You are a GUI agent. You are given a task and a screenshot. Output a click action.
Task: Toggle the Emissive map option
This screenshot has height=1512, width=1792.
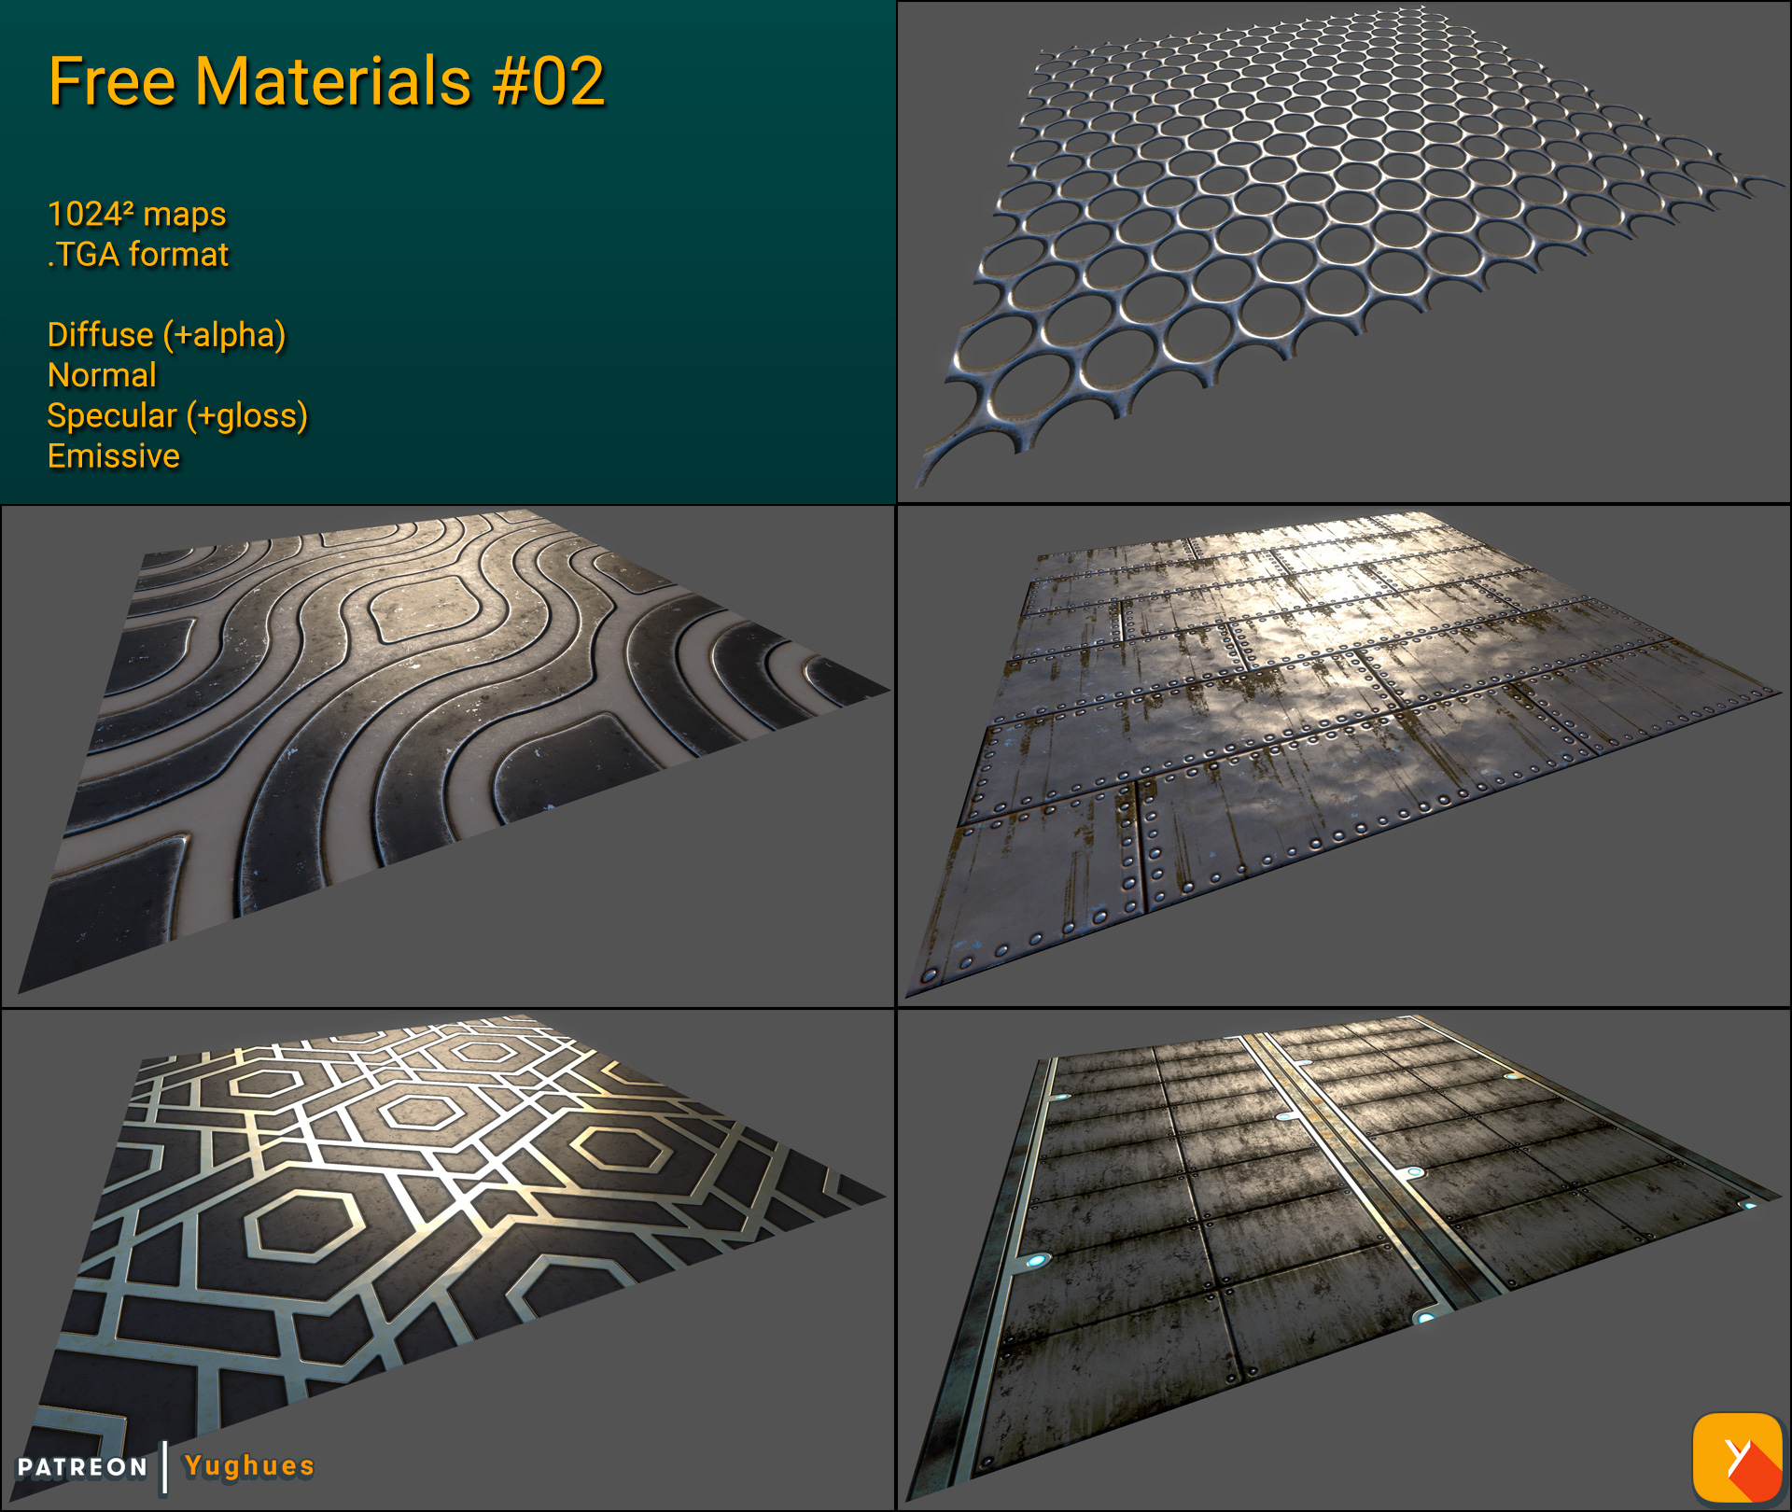(x=112, y=456)
